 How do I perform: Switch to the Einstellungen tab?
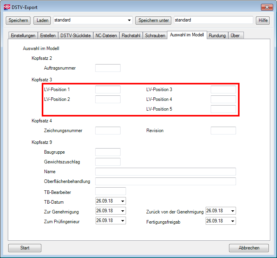coord(23,36)
